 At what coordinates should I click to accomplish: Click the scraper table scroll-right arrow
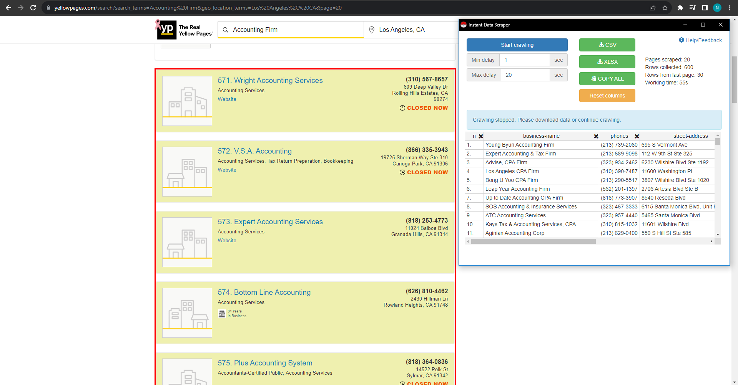[711, 241]
